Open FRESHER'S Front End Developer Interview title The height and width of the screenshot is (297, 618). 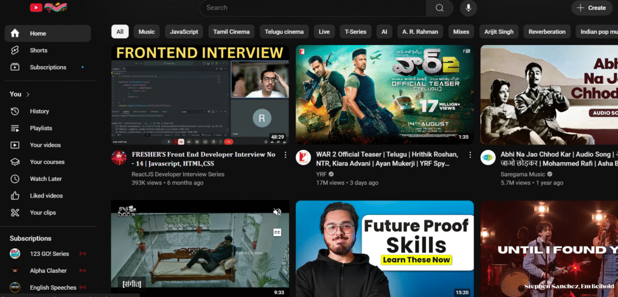[x=203, y=159]
